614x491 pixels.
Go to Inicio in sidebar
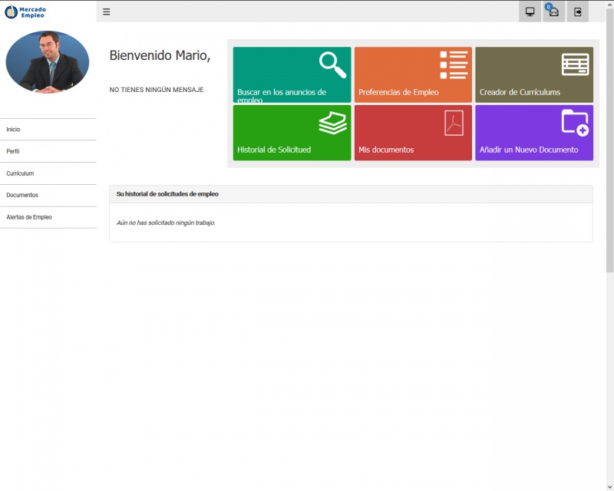click(x=48, y=129)
